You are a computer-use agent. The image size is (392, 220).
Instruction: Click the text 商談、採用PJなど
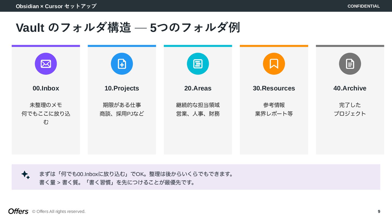coord(122,114)
